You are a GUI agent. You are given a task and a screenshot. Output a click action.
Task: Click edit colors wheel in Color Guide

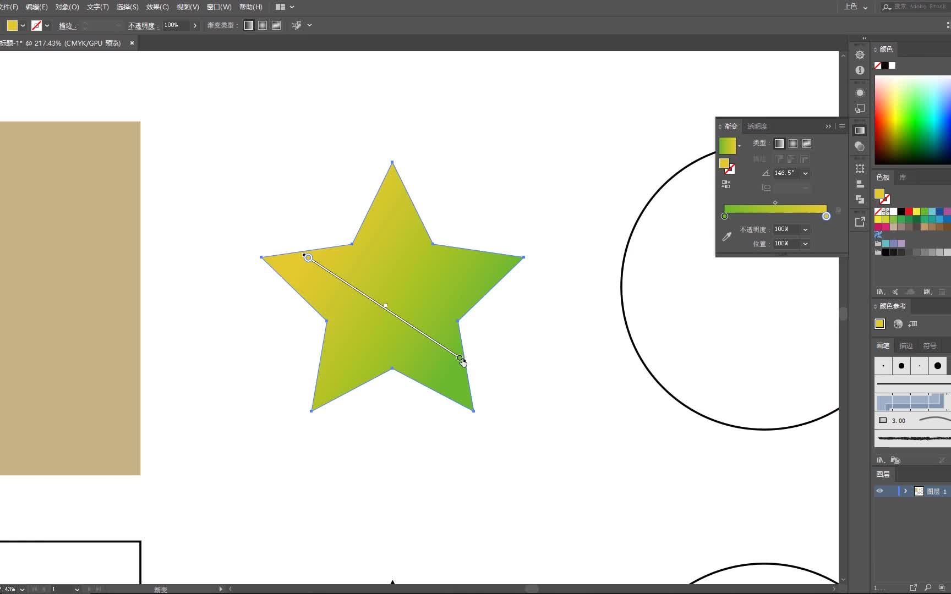click(x=898, y=324)
